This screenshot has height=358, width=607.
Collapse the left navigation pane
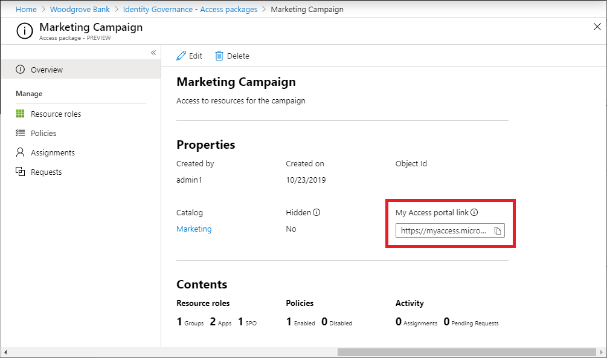click(153, 53)
